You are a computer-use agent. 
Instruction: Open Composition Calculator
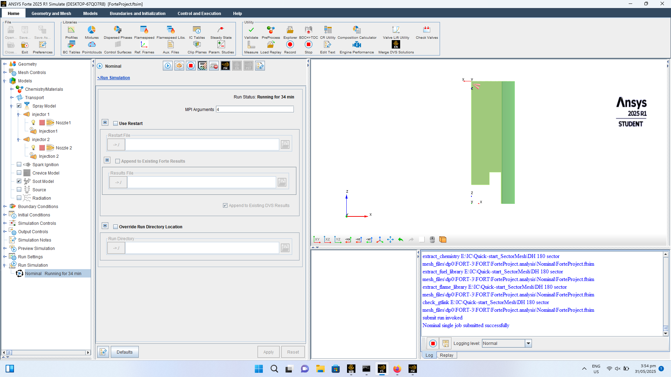[x=357, y=32]
